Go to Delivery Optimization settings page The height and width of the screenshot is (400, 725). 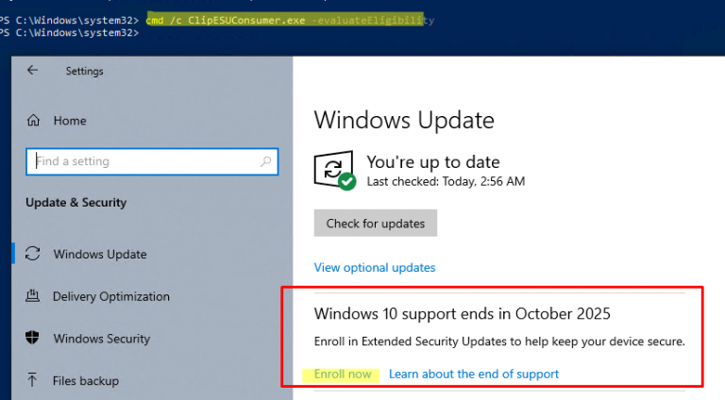111,296
